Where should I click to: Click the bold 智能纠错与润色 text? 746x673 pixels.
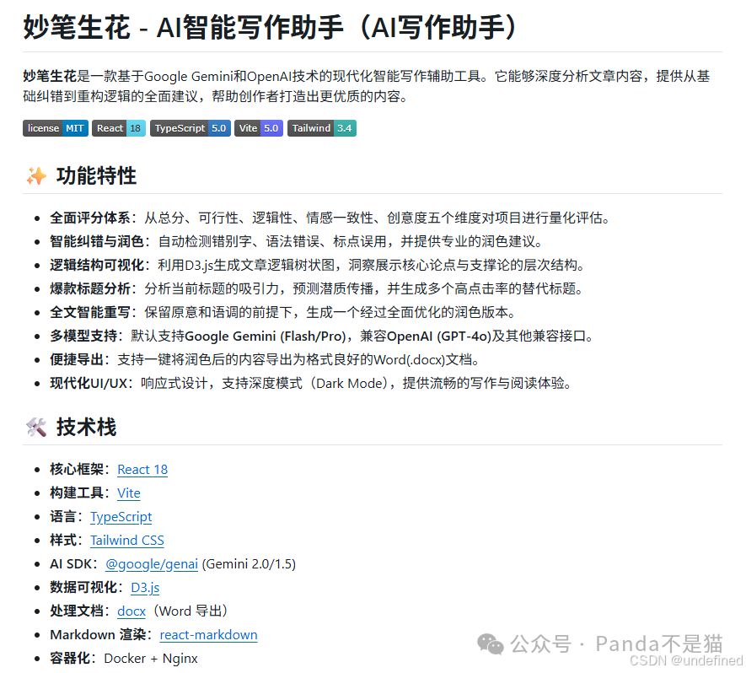(x=97, y=242)
